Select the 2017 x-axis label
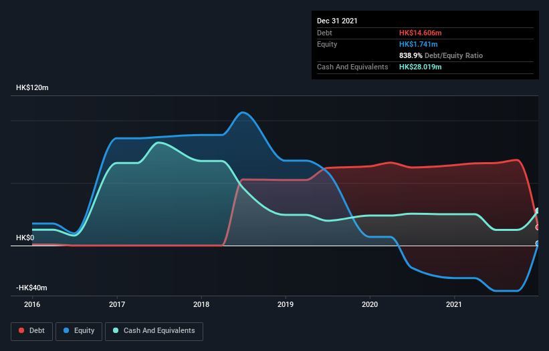549x351 pixels. (x=117, y=304)
